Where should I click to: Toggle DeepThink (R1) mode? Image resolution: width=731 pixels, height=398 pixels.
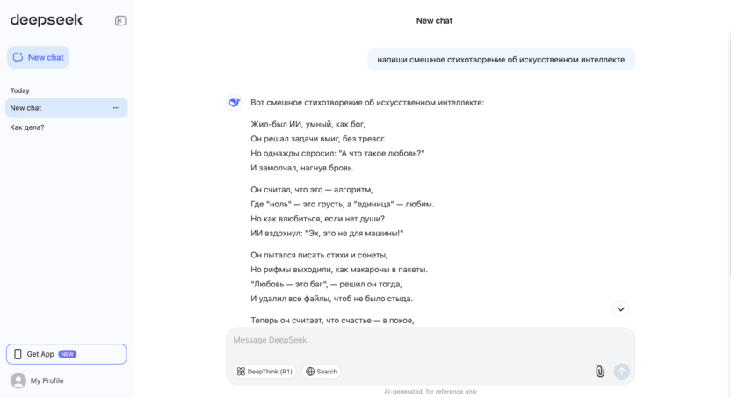click(264, 372)
